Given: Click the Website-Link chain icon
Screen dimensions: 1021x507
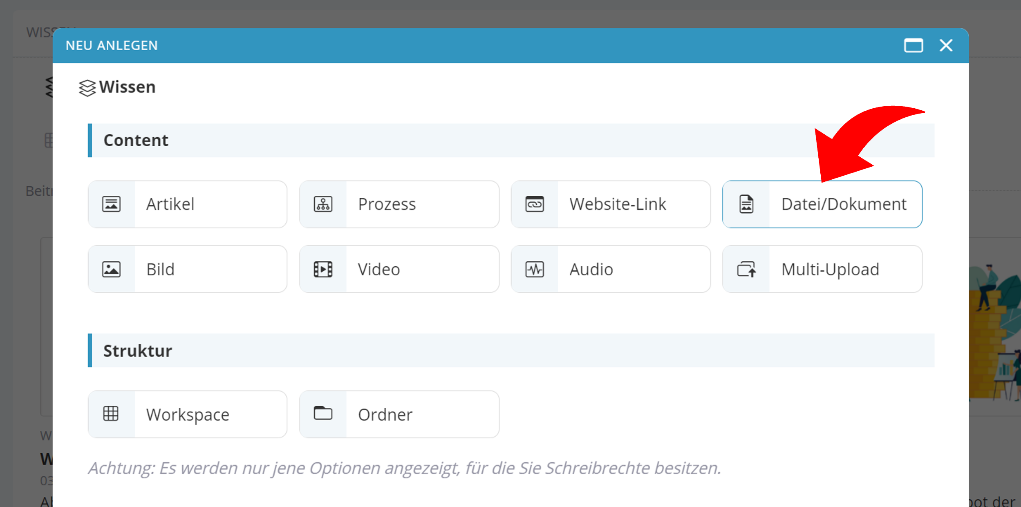Looking at the screenshot, I should pyautogui.click(x=535, y=204).
